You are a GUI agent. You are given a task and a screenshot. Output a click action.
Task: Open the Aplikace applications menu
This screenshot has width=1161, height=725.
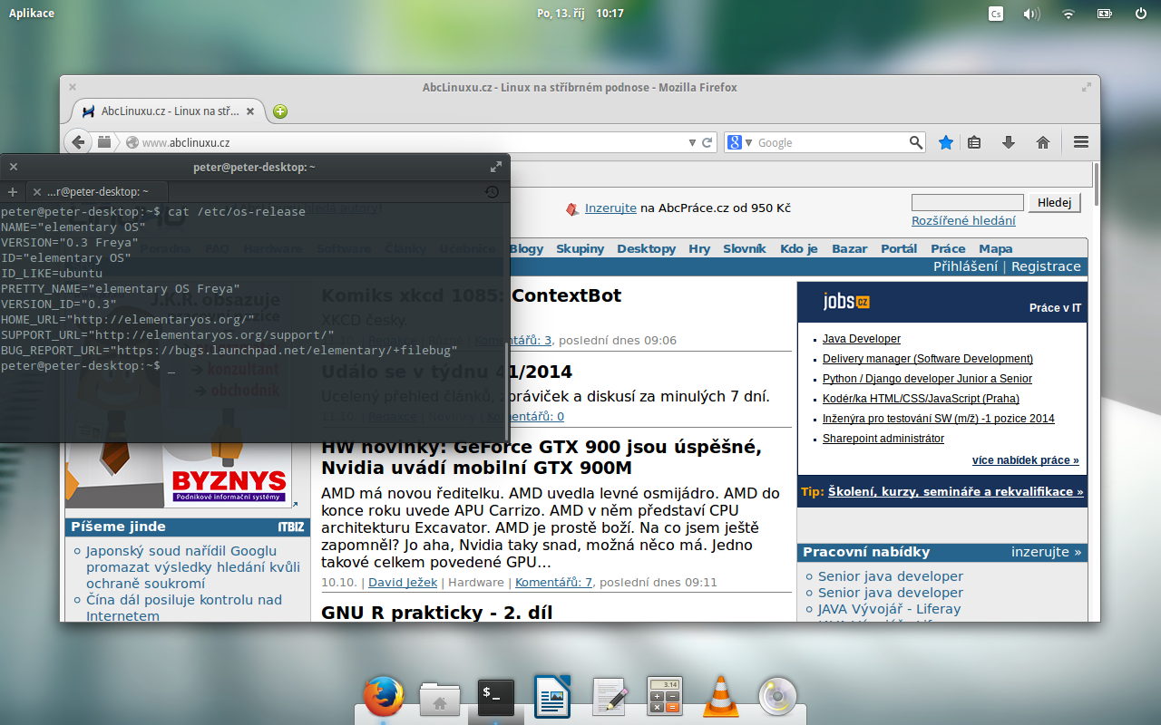(32, 14)
